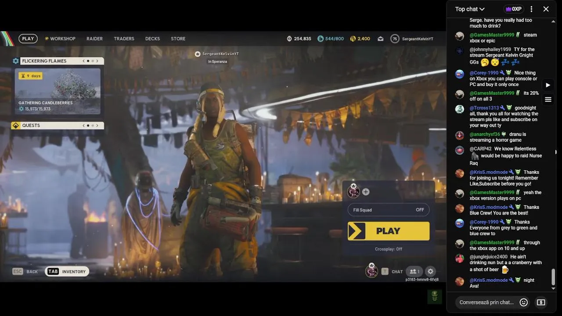Go to next Flickering Flames page
The image size is (562, 316).
pos(97,61)
